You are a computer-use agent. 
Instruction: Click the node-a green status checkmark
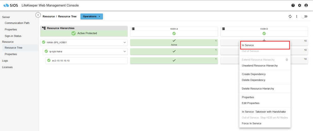[x=174, y=33]
